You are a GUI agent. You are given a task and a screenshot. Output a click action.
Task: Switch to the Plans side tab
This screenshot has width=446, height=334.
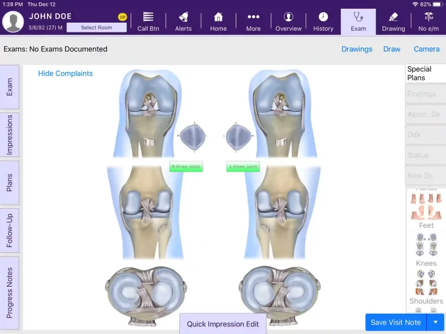click(x=9, y=183)
